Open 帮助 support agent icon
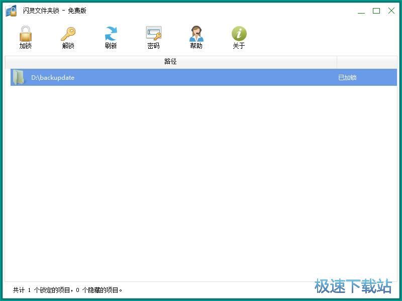The image size is (402, 301). pyautogui.click(x=196, y=34)
